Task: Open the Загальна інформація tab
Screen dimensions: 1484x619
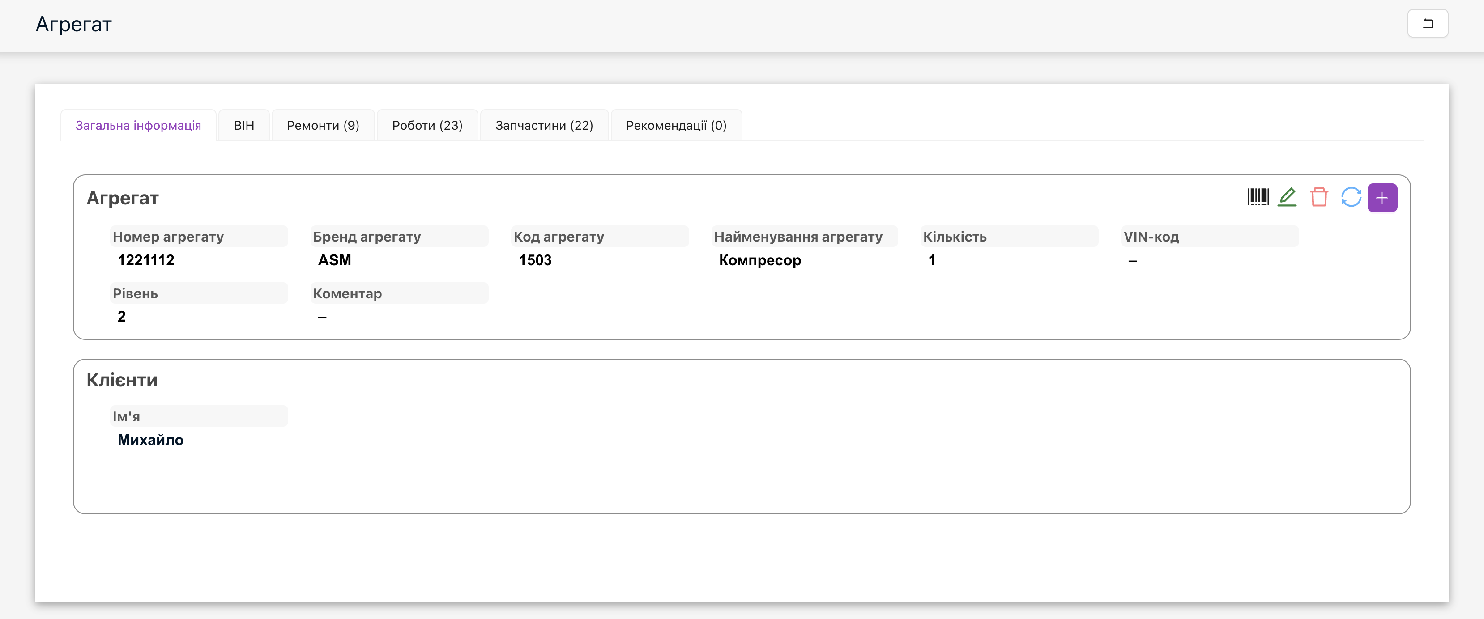Action: pyautogui.click(x=138, y=126)
